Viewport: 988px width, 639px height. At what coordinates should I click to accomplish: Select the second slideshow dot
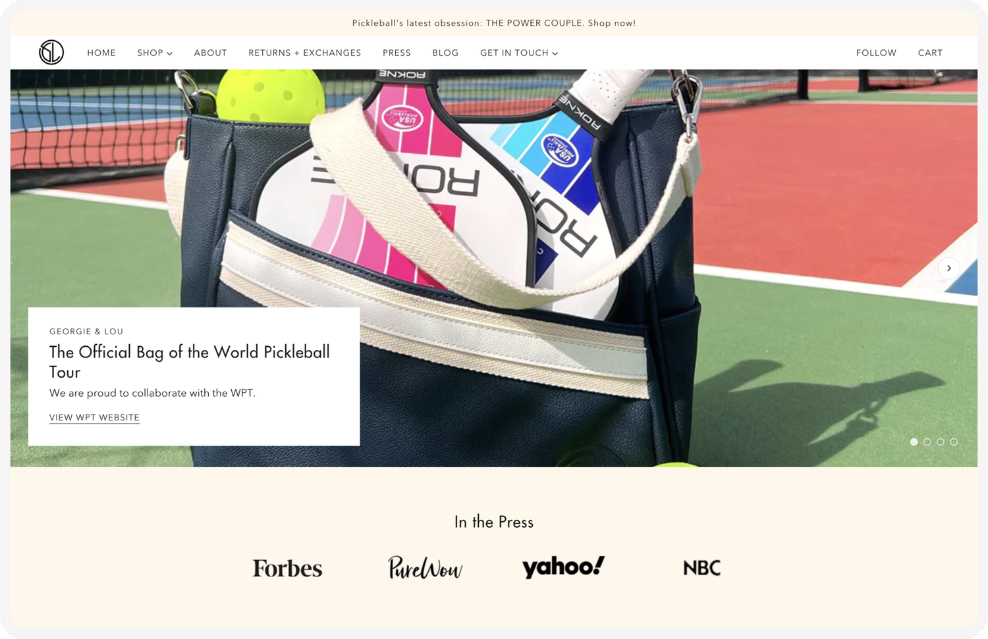pyautogui.click(x=927, y=442)
